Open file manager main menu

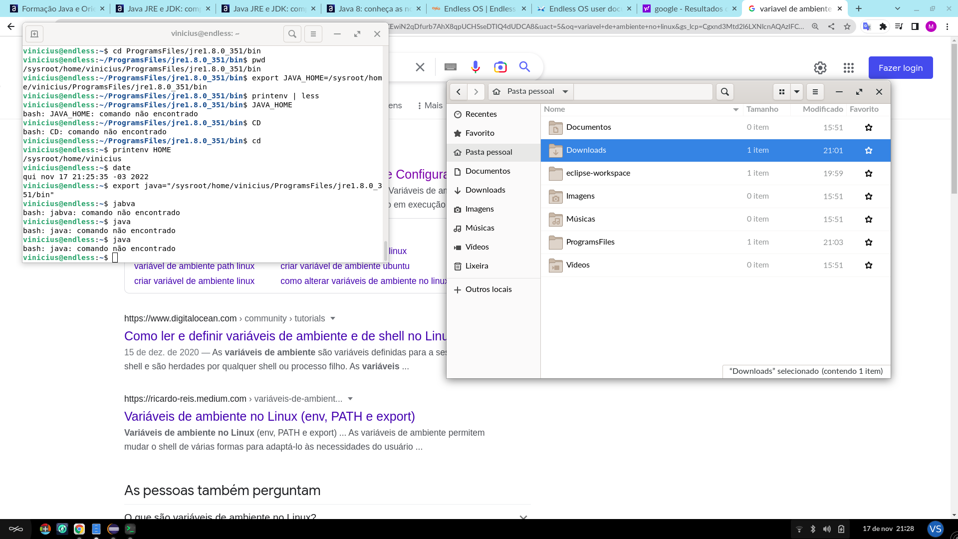coord(815,92)
